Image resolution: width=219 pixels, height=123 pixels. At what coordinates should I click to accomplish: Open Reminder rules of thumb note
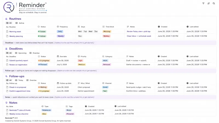tap(20, 110)
